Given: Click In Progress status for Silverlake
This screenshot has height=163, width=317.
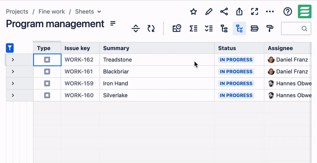Looking at the screenshot, I should 236,95.
